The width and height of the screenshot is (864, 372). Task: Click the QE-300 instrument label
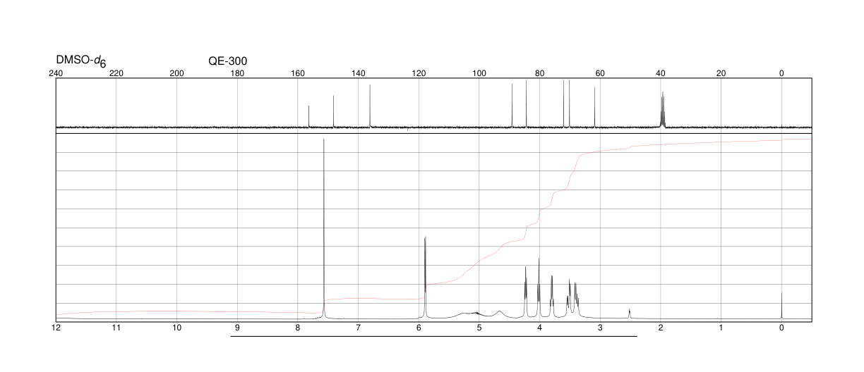227,61
